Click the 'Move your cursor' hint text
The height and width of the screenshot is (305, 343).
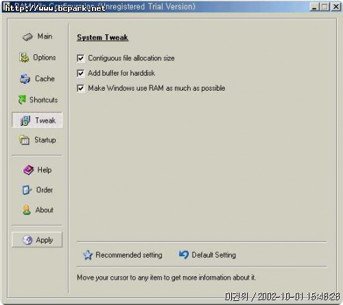[166, 278]
